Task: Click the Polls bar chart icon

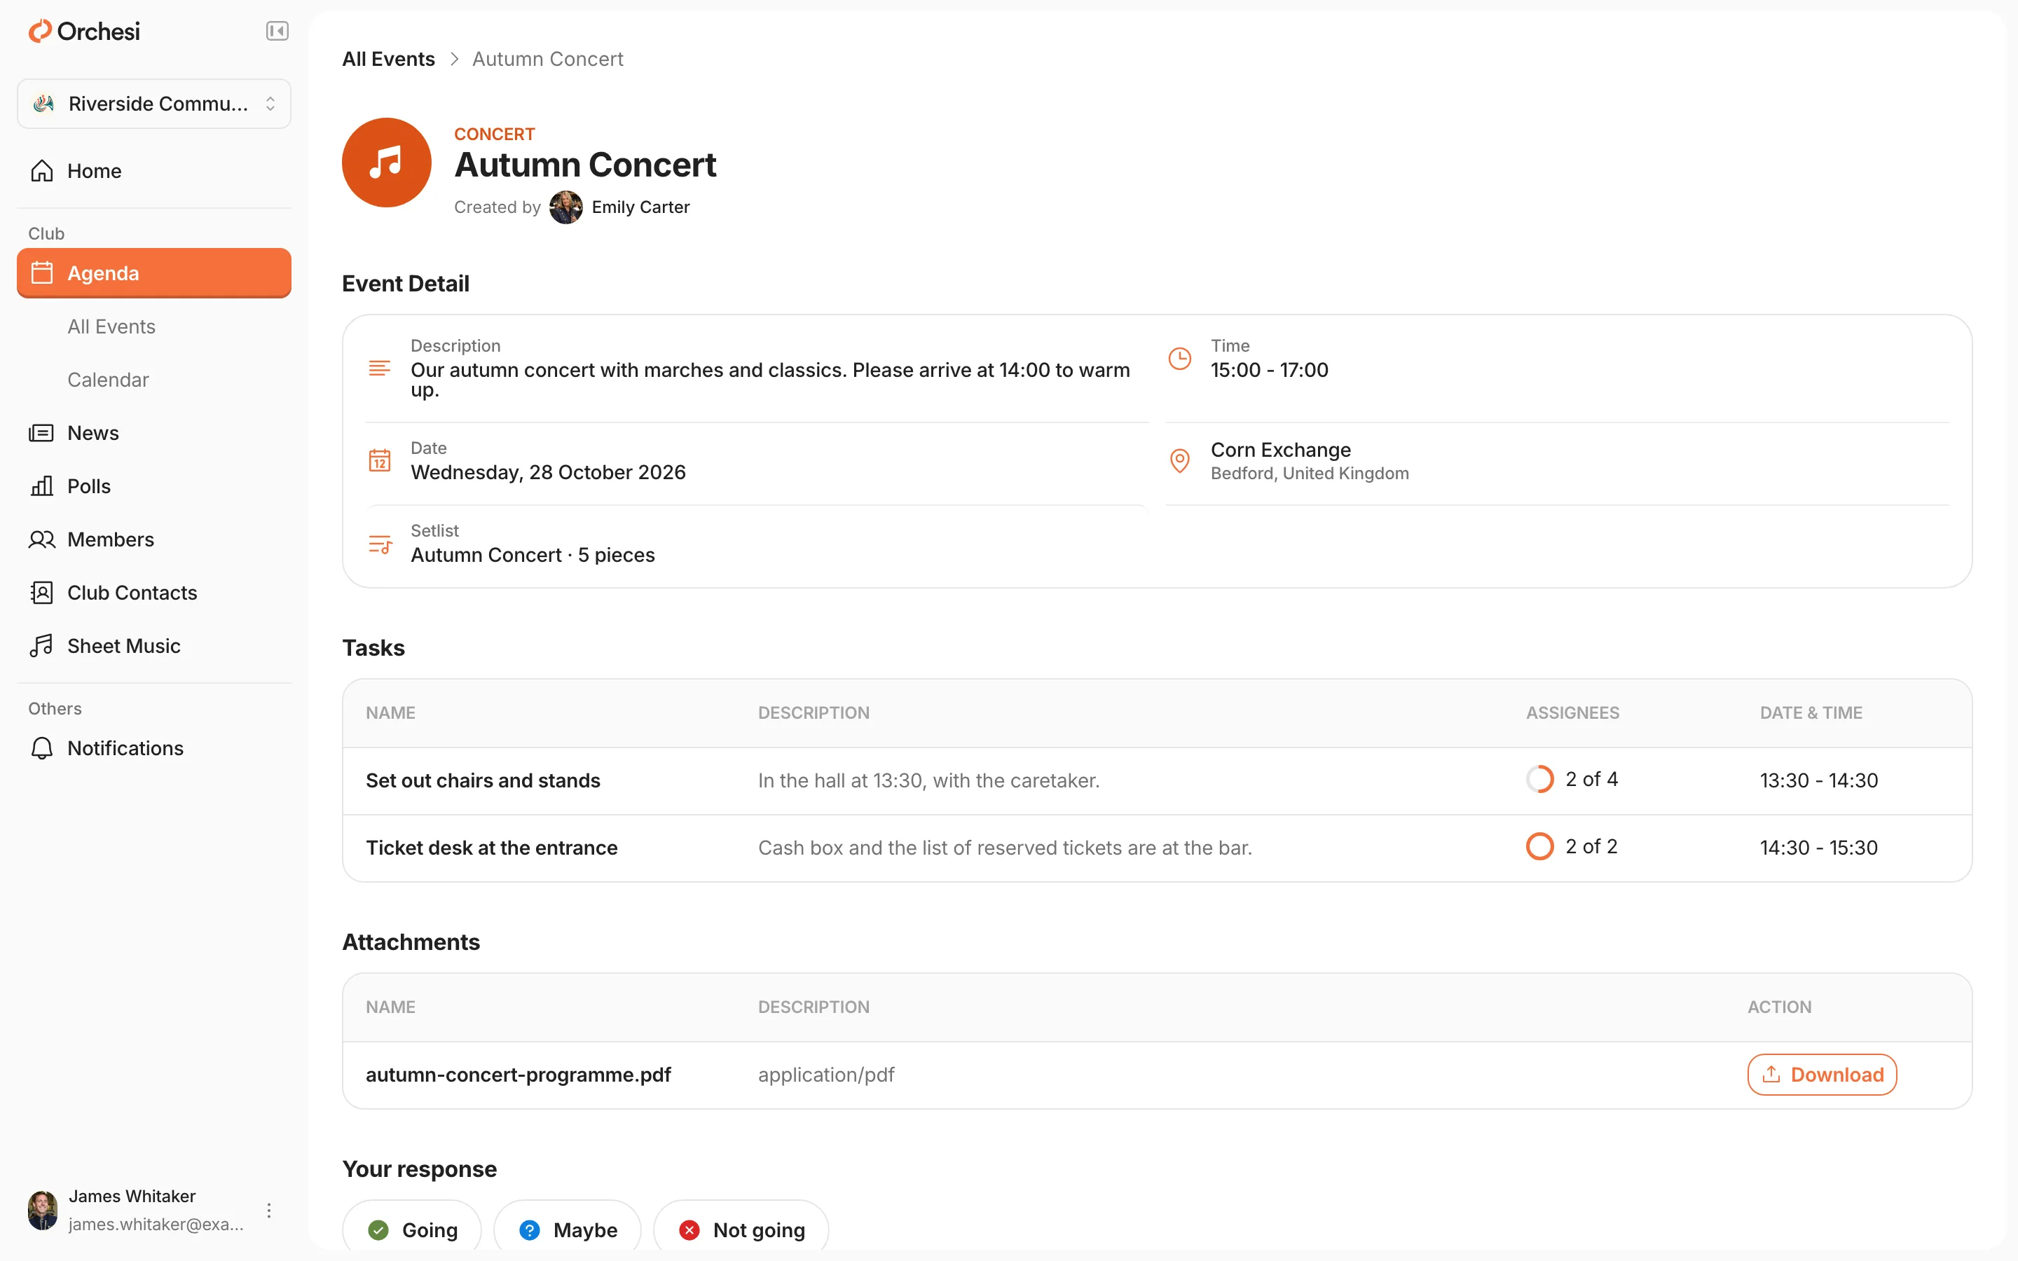Action: click(x=42, y=486)
